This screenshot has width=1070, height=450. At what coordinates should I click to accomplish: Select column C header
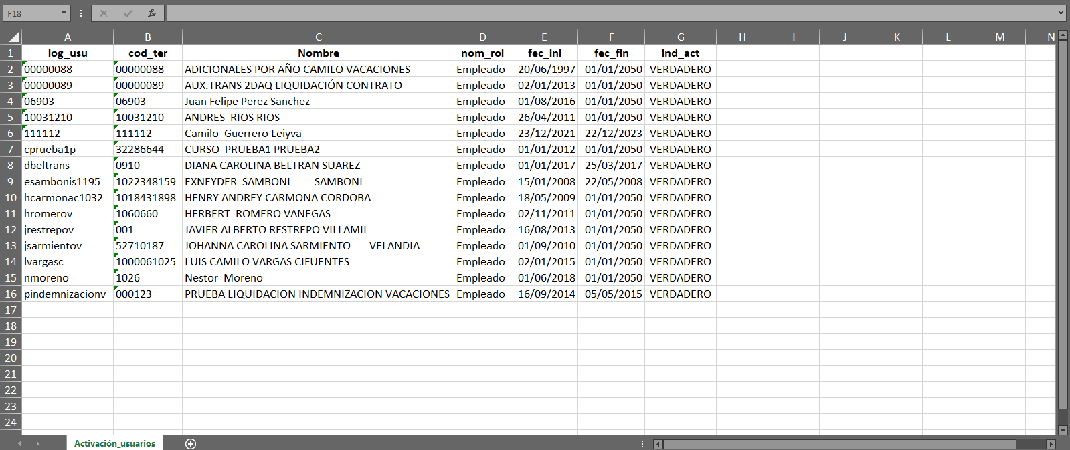319,37
